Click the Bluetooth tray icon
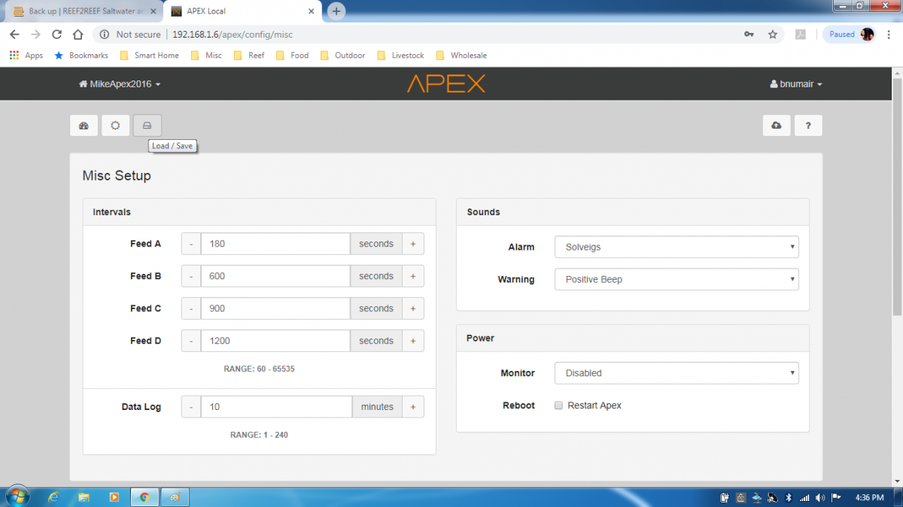903x507 pixels. pos(789,497)
